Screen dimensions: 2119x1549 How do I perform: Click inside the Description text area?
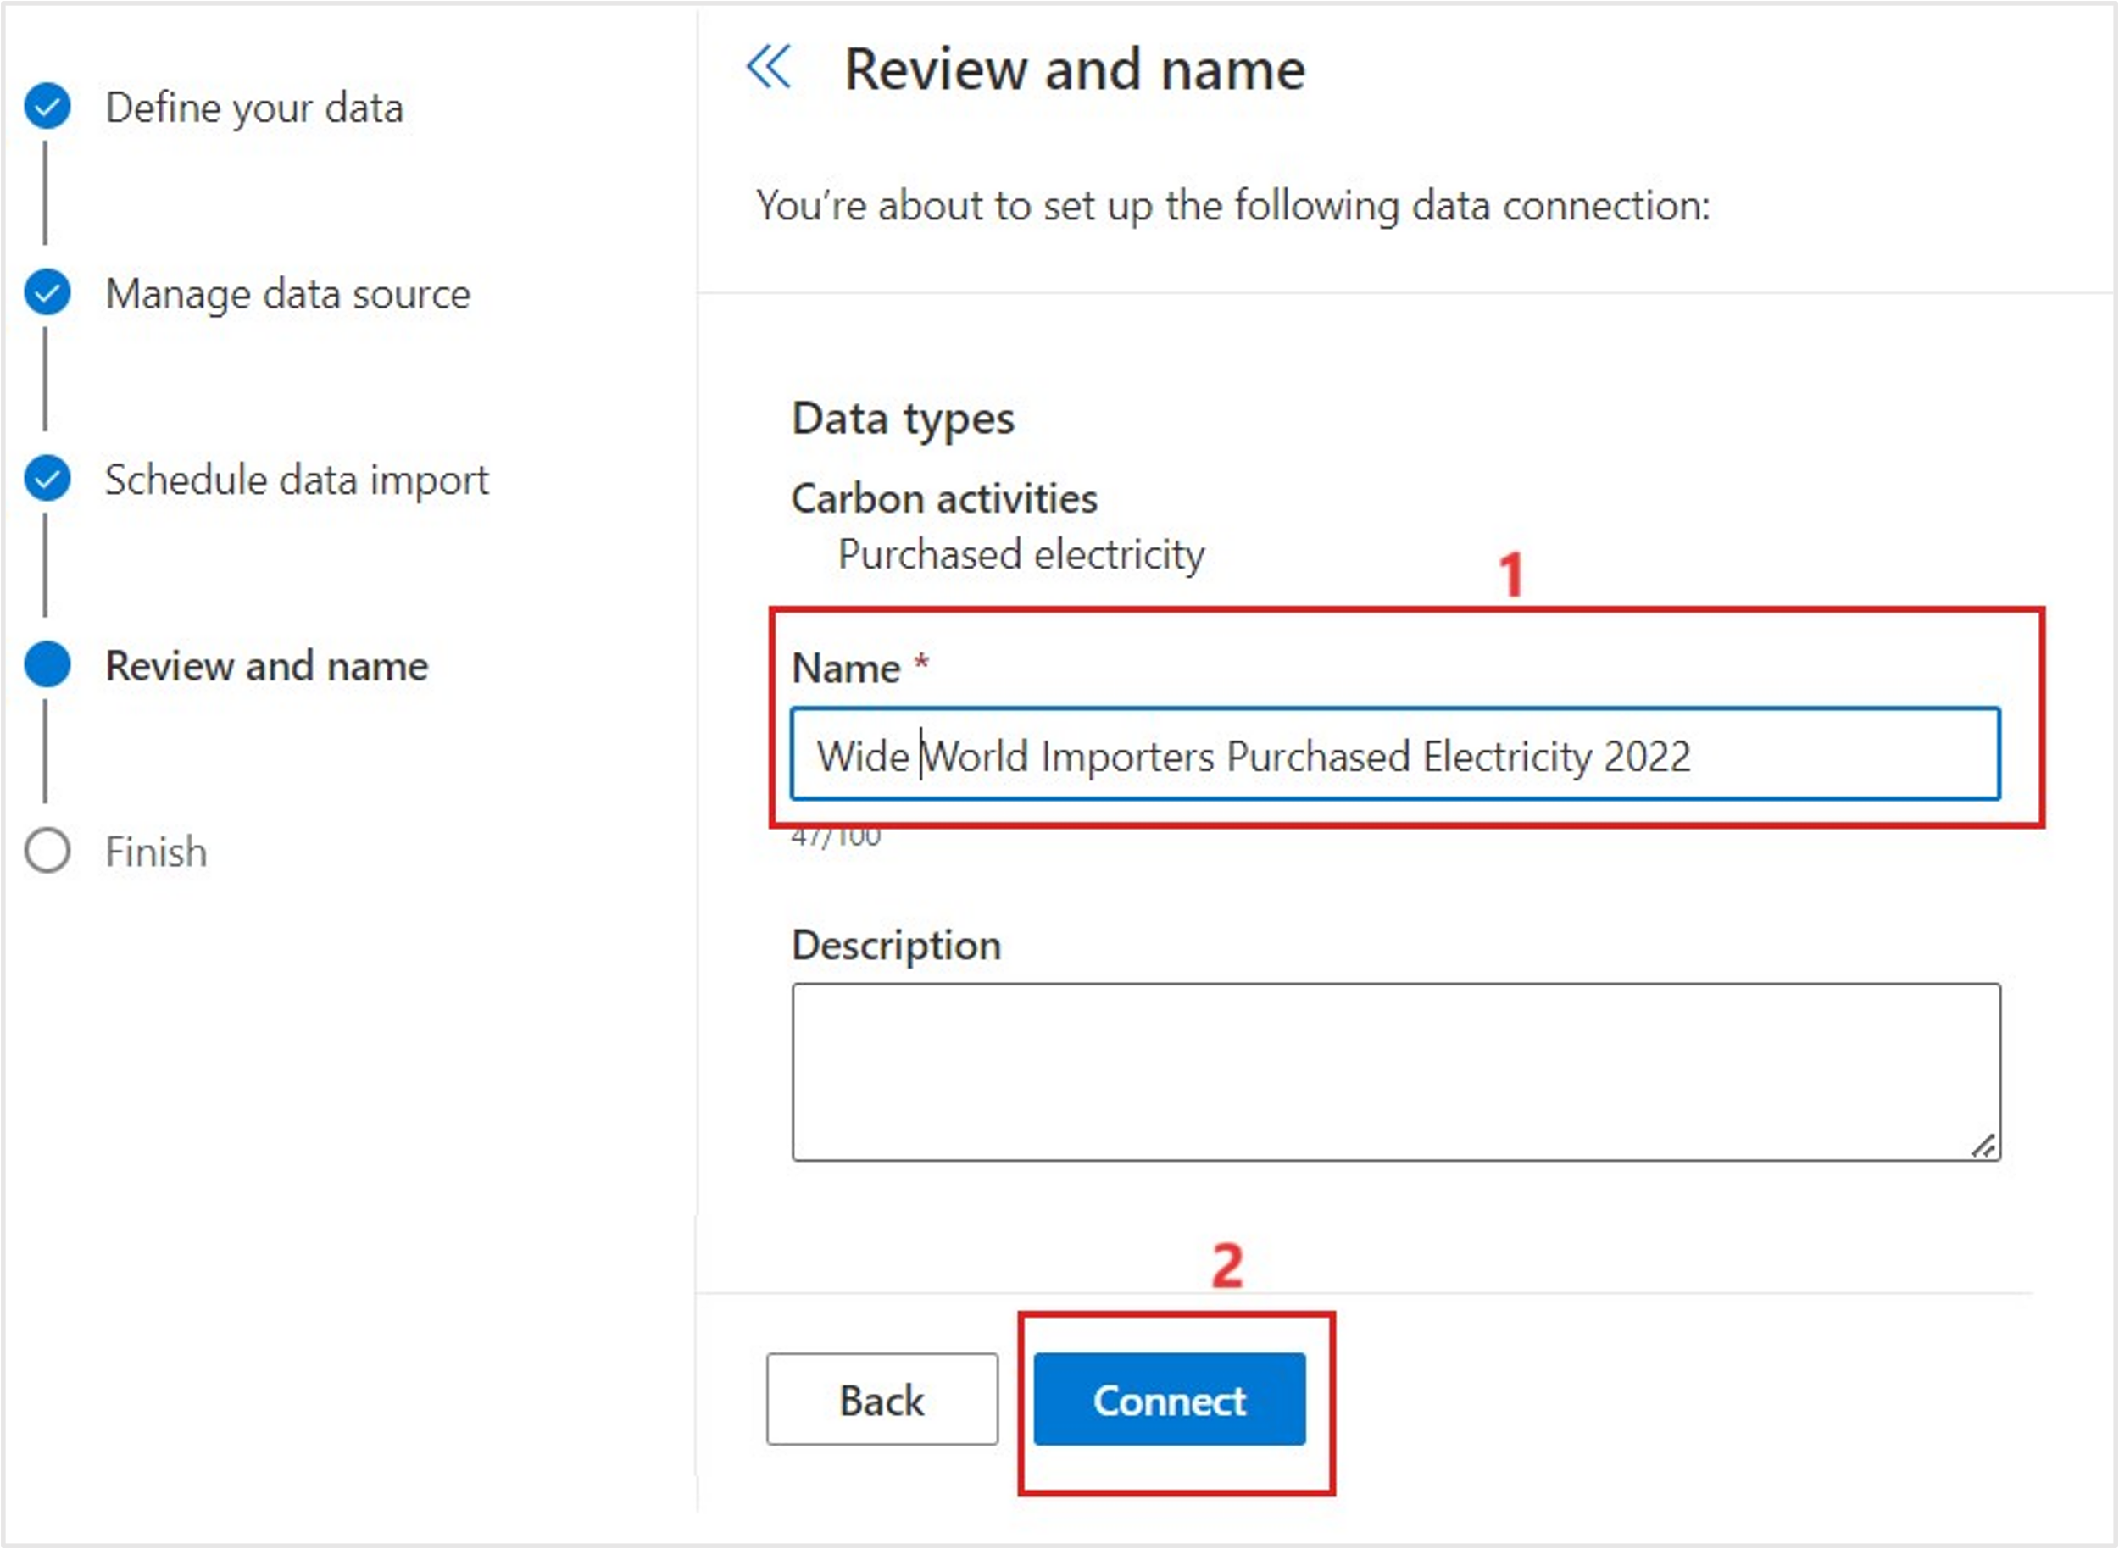[x=1394, y=1071]
